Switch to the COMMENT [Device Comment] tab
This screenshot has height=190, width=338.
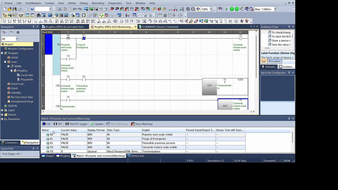coord(158,27)
